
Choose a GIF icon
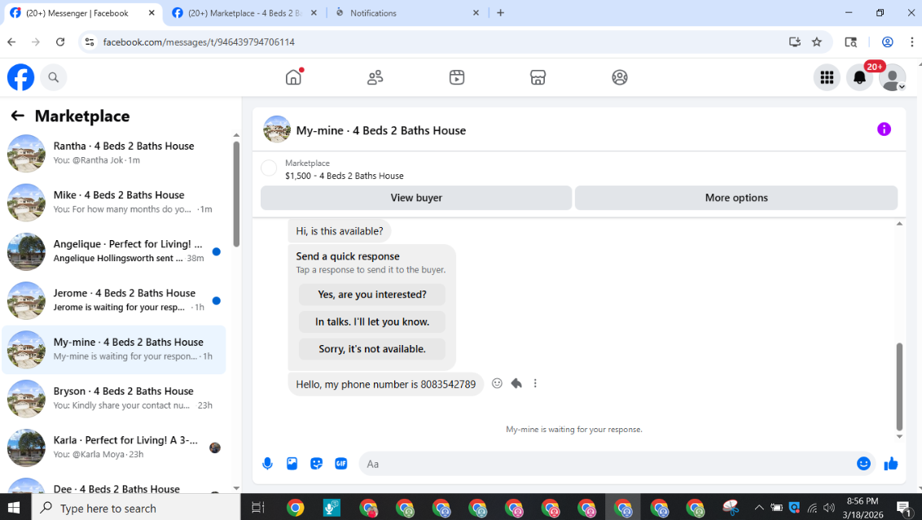pyautogui.click(x=341, y=464)
